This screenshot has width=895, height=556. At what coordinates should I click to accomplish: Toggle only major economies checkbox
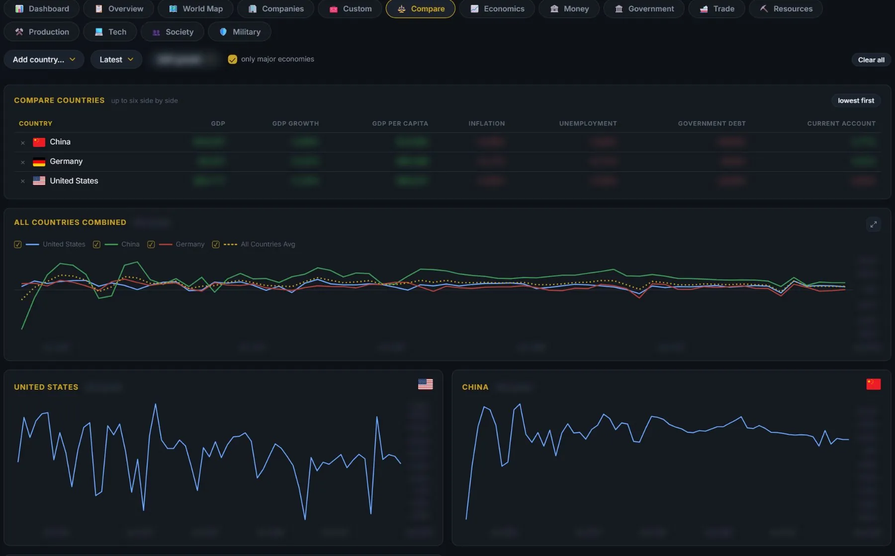pos(232,59)
